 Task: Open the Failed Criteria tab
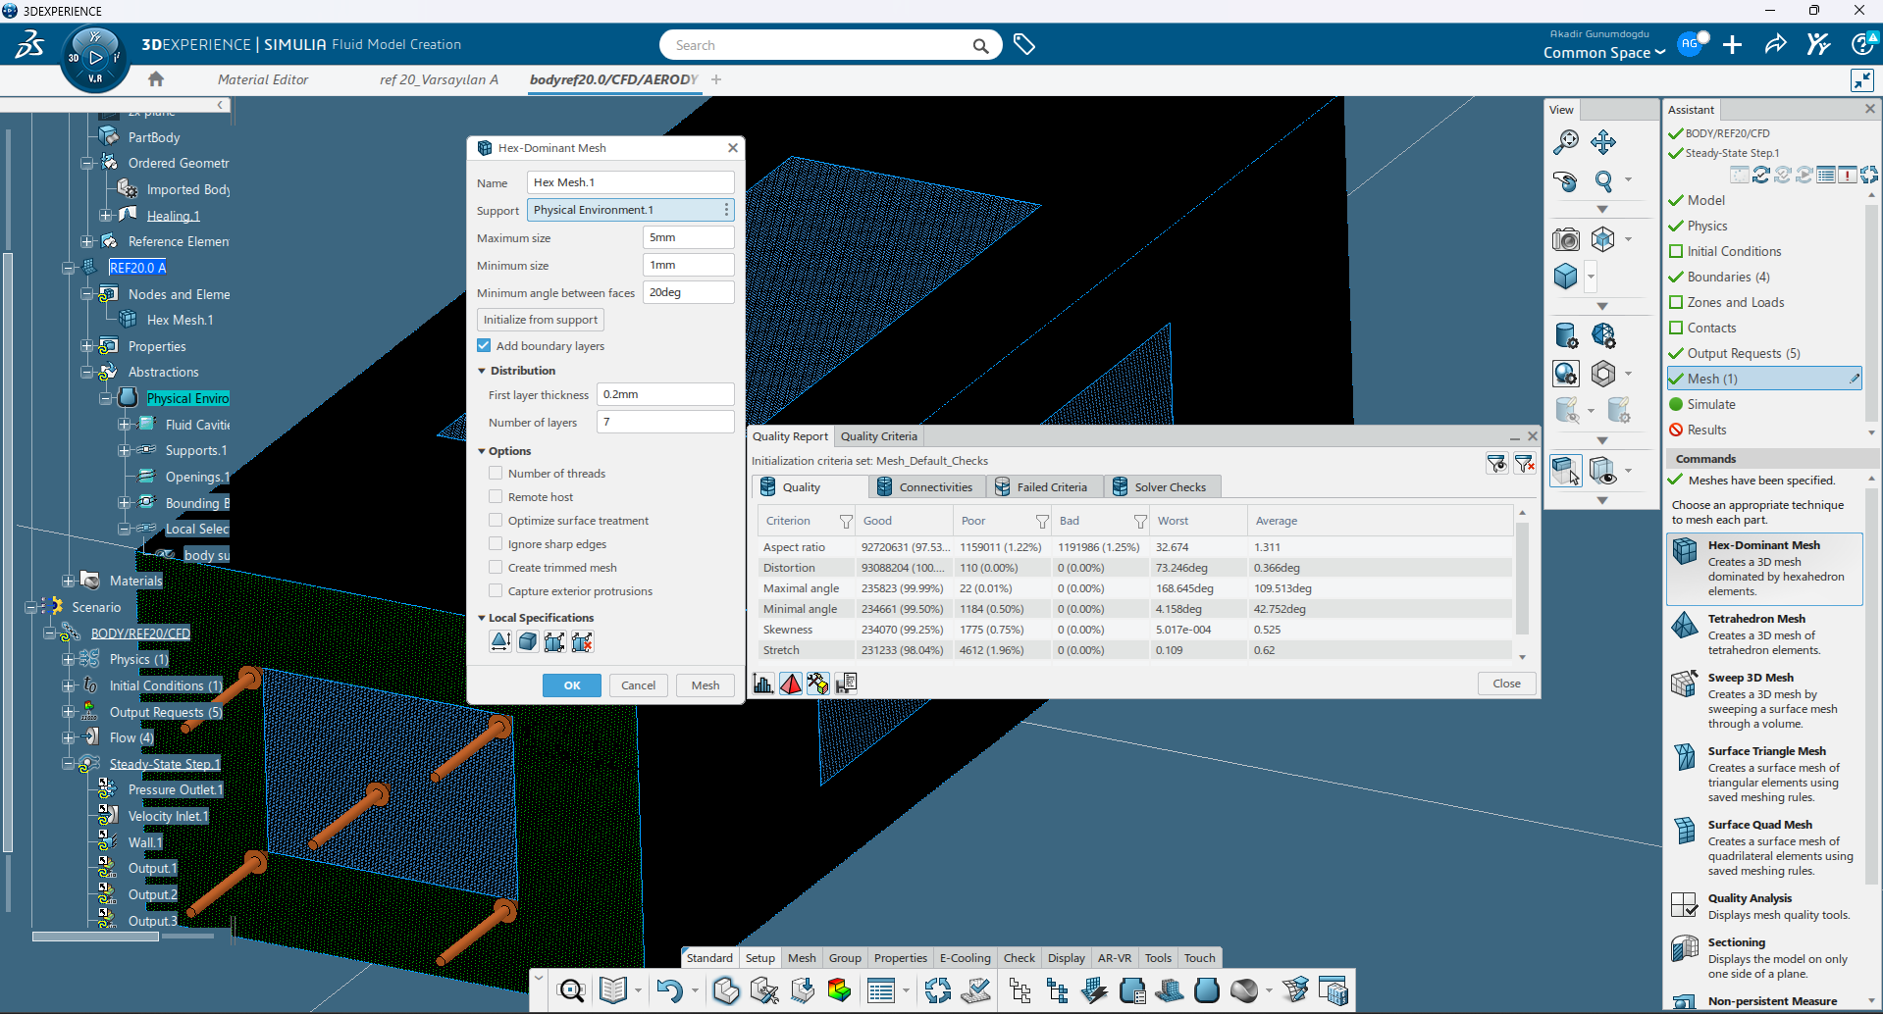pos(1043,487)
